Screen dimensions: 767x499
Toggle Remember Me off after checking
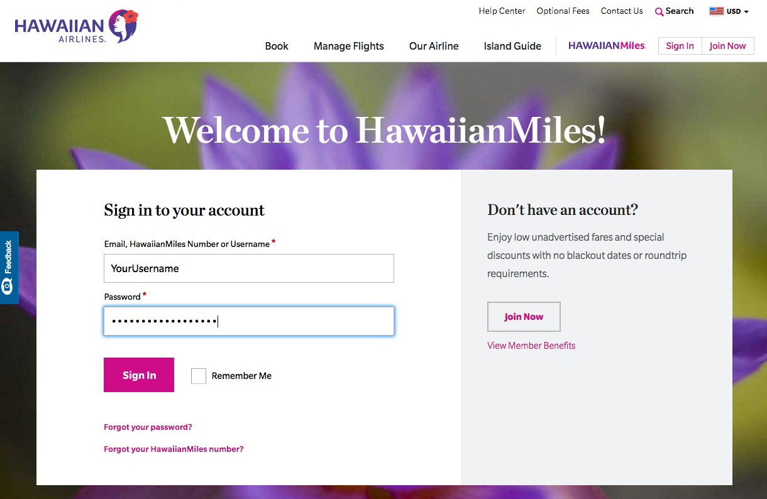199,376
